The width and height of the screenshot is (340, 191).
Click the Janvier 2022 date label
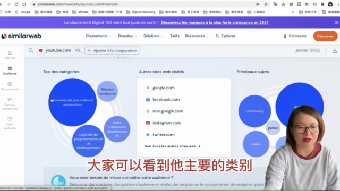point(307,50)
